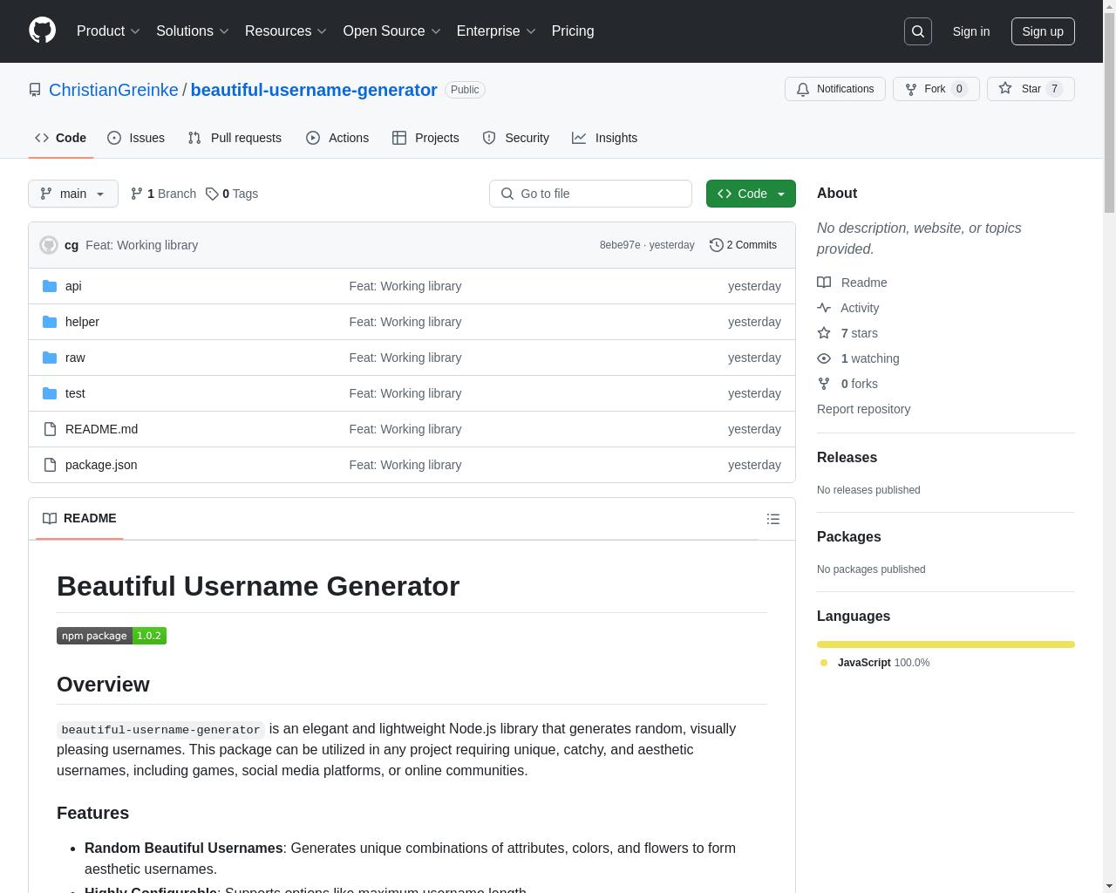Image resolution: width=1116 pixels, height=893 pixels.
Task: Open the README.md file
Action: 101,429
